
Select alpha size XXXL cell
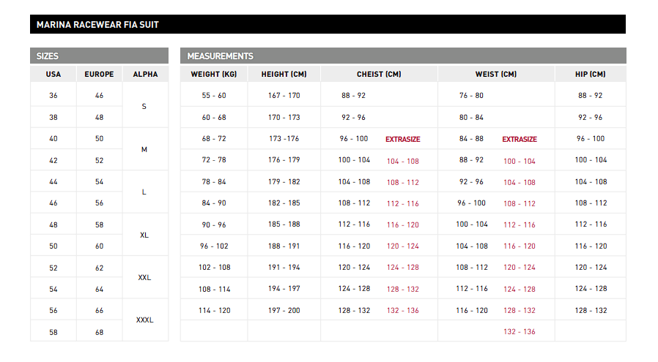[145, 320]
